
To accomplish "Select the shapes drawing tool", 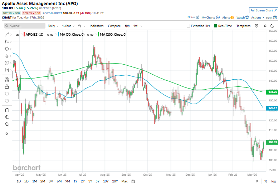I will pos(7,49).
